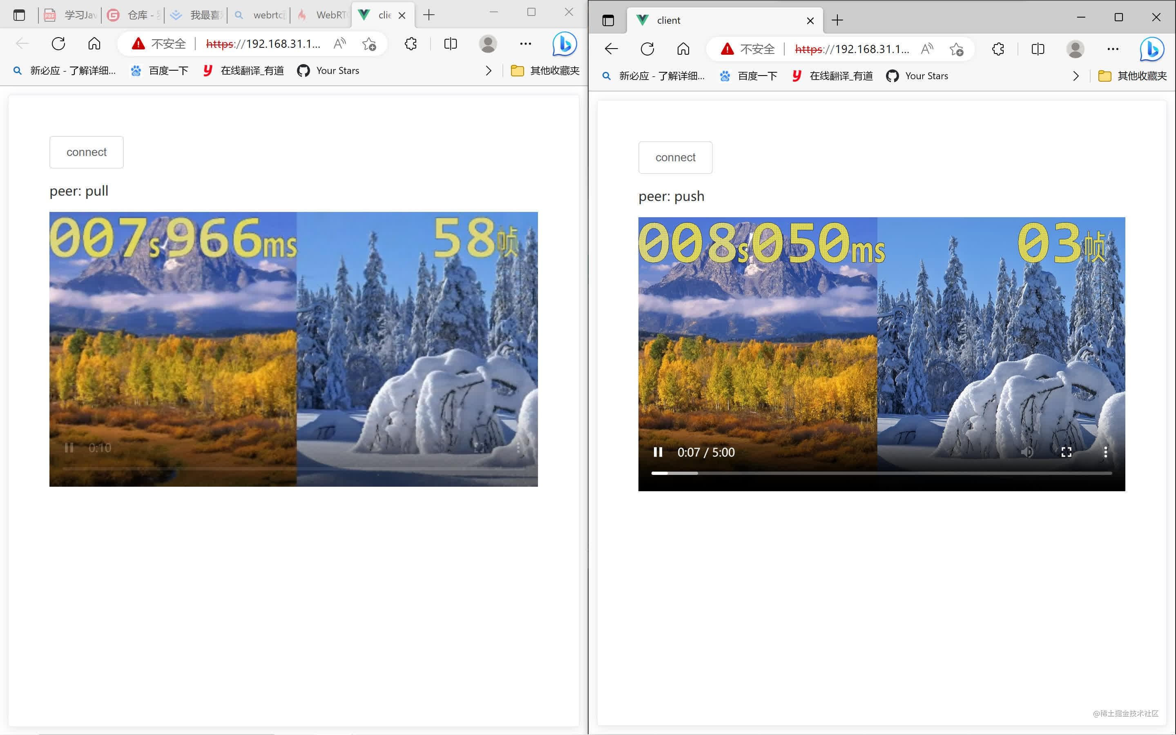Go back in right browser window

(x=611, y=49)
